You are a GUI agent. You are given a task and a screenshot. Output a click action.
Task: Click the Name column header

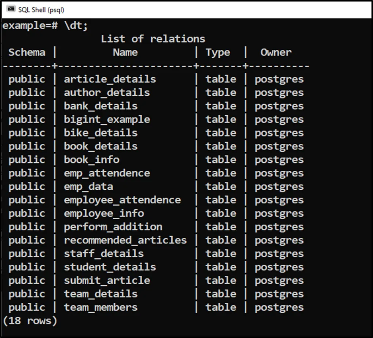click(x=125, y=52)
